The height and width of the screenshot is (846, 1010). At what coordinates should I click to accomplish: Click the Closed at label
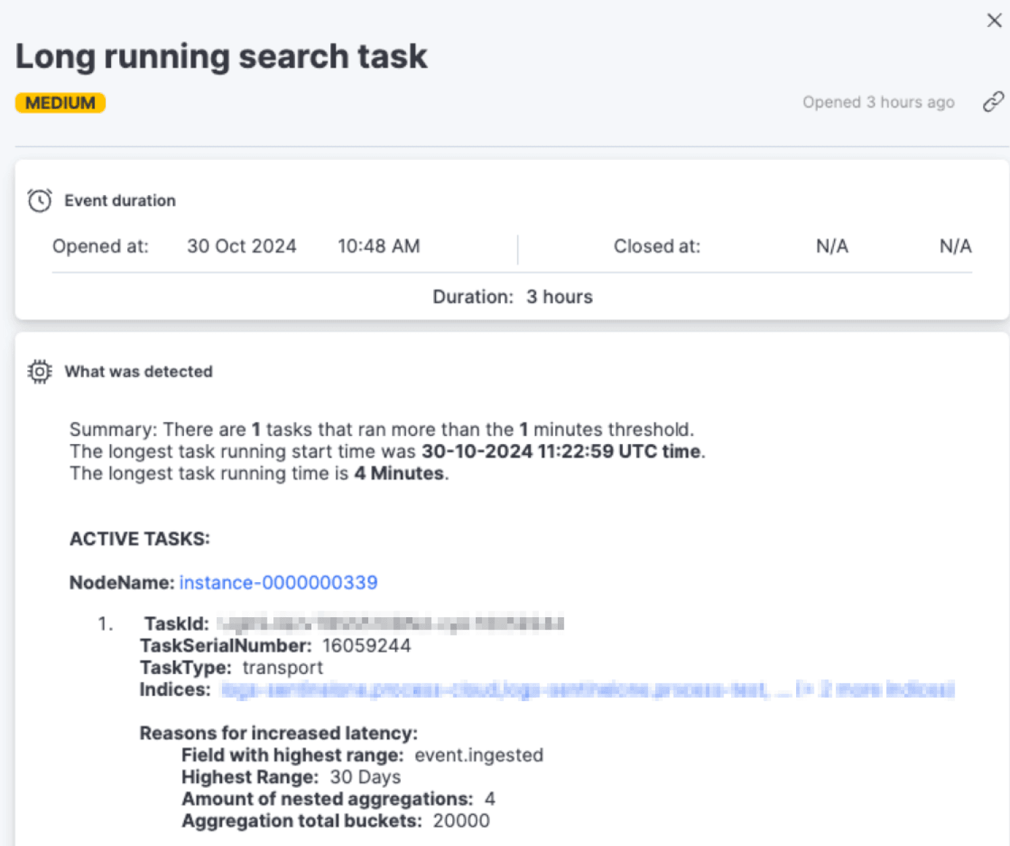[x=657, y=246]
